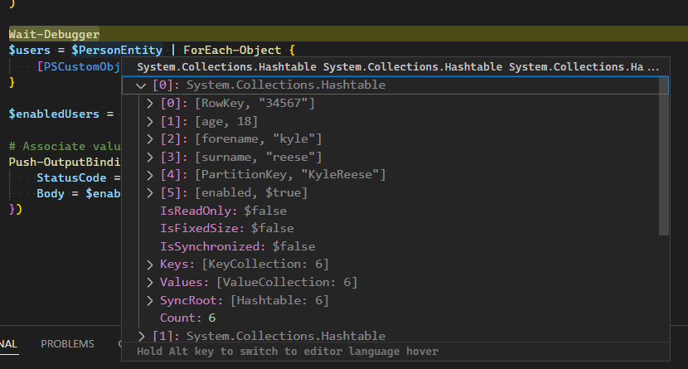Click the $enabledUsers variable
The width and height of the screenshot is (688, 369).
tap(54, 114)
